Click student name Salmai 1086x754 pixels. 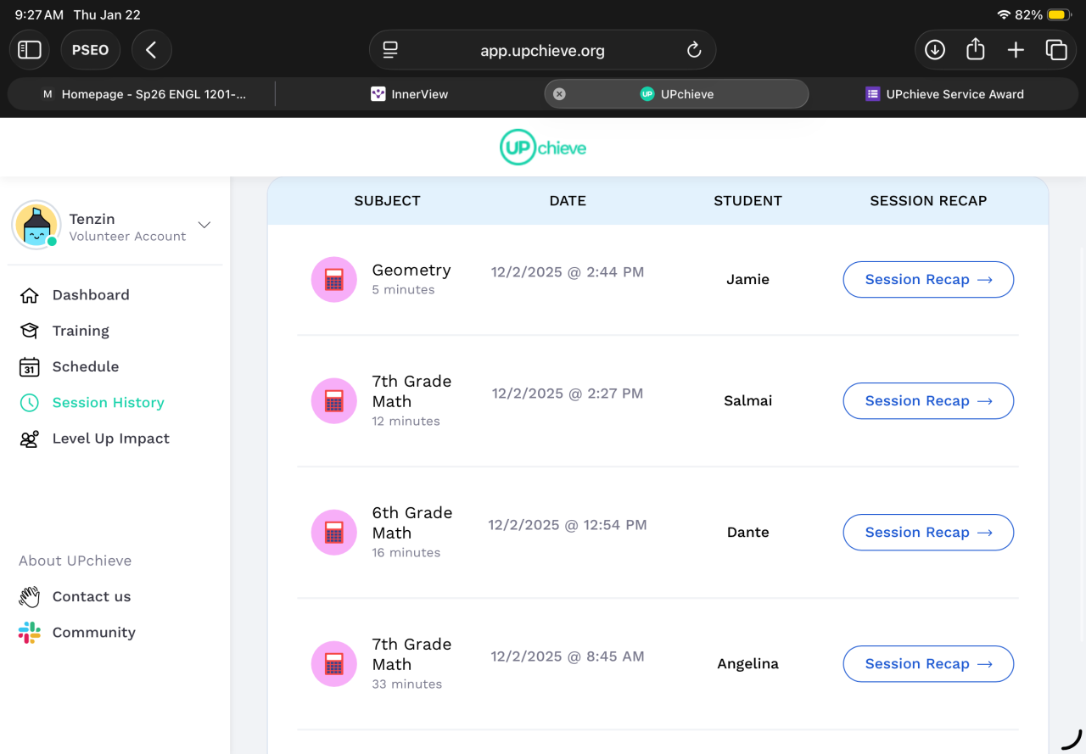[747, 401]
